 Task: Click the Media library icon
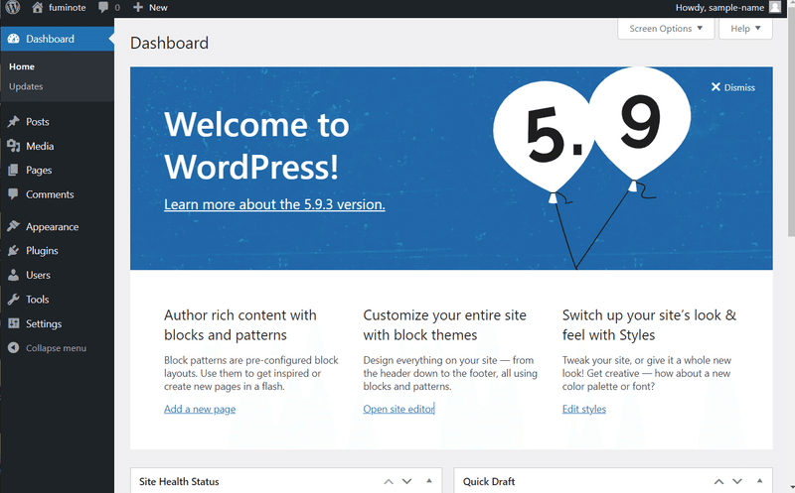(13, 146)
